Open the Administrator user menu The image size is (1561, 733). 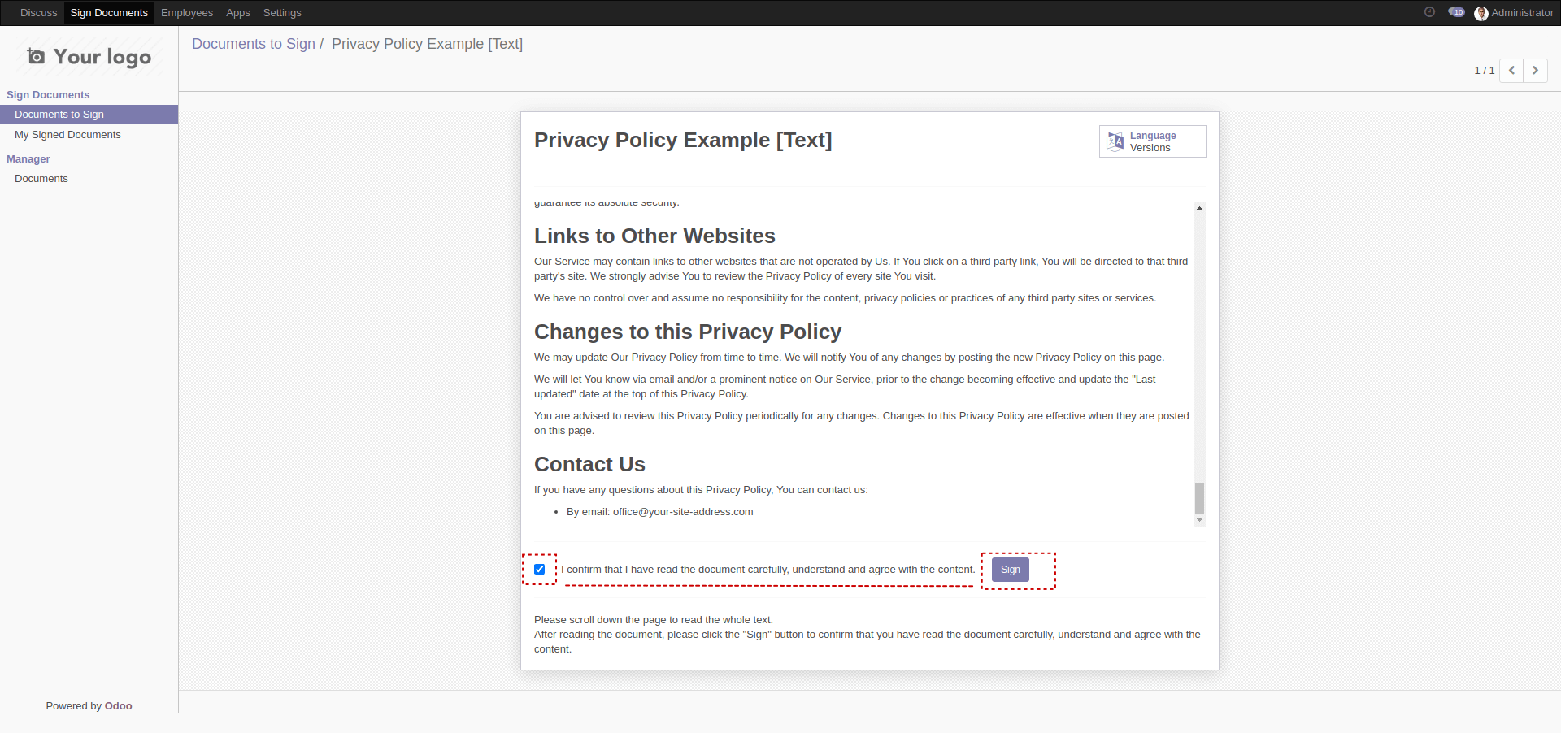tap(1521, 13)
